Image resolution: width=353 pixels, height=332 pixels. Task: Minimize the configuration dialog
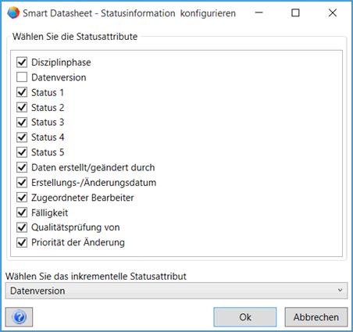coord(259,12)
